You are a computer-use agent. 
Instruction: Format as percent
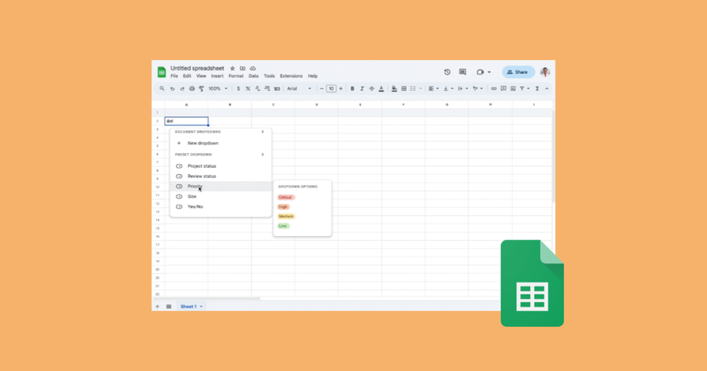[x=248, y=89]
